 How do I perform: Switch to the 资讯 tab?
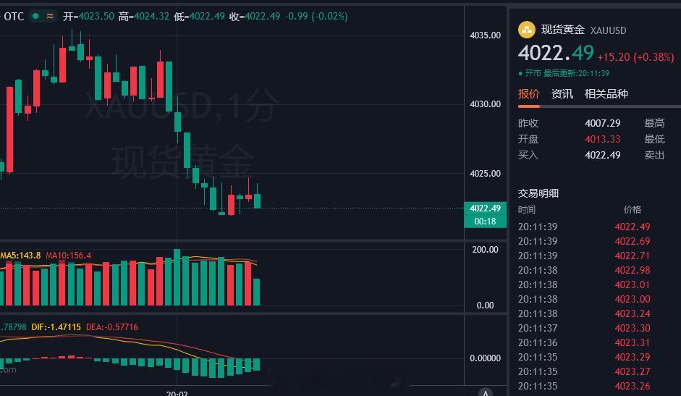[x=562, y=93]
